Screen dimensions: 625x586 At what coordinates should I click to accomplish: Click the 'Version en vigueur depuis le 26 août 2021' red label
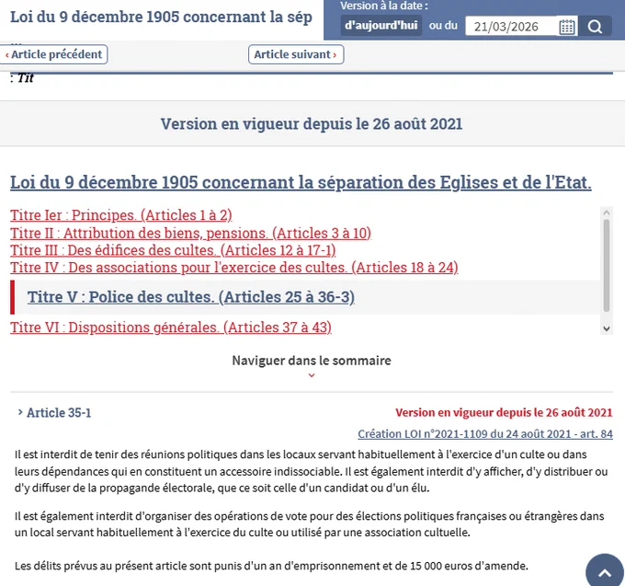tap(504, 412)
